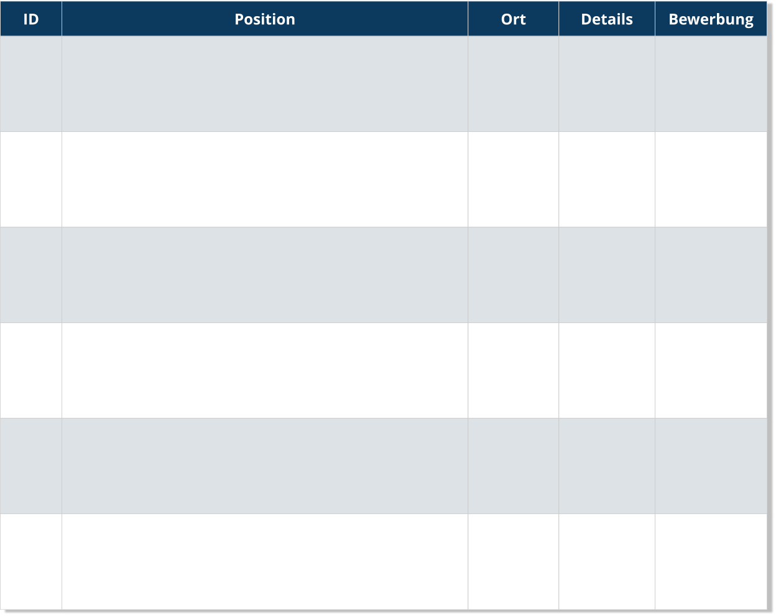
Task: Click the fifth row's Ort cell
Action: pyautogui.click(x=513, y=466)
